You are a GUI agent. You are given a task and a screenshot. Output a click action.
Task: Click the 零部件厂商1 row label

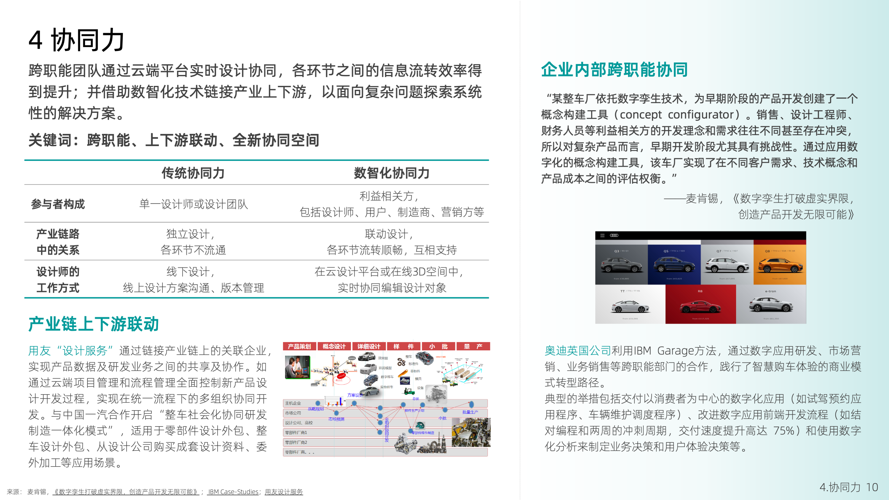coord(296,432)
